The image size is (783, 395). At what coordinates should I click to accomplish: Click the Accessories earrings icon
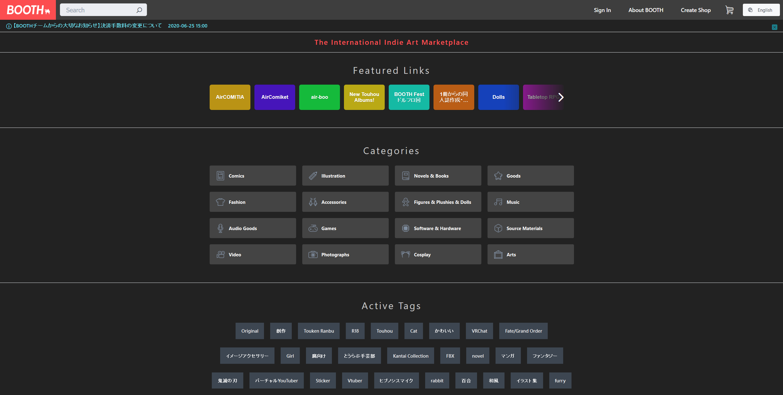(313, 202)
